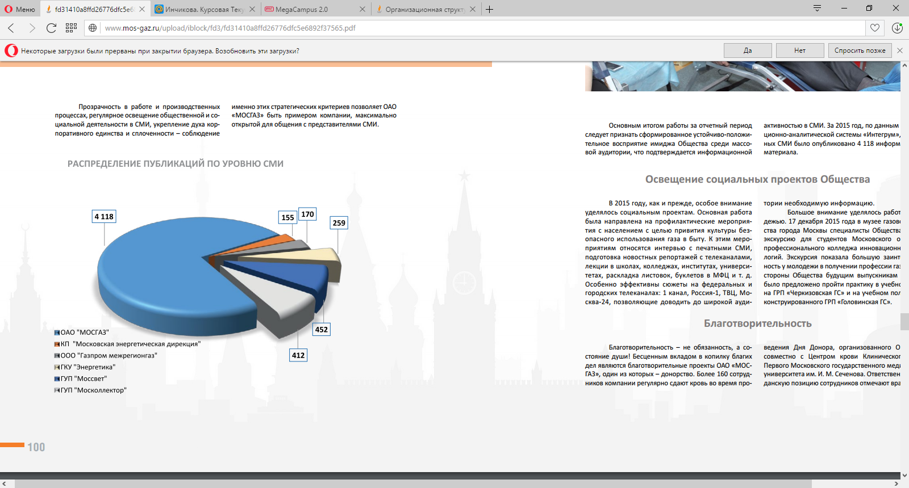Open the Speed Dial grid
This screenshot has height=488, width=909.
[x=71, y=28]
